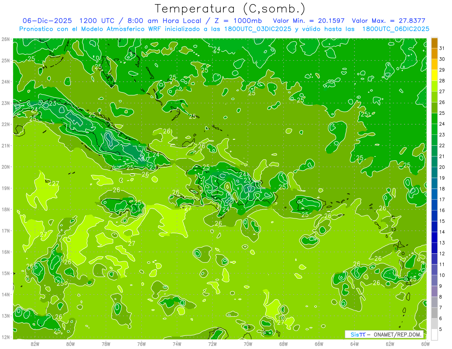Click the '1800UTC_06DIC2025' valid-until timestamp

click(x=395, y=29)
